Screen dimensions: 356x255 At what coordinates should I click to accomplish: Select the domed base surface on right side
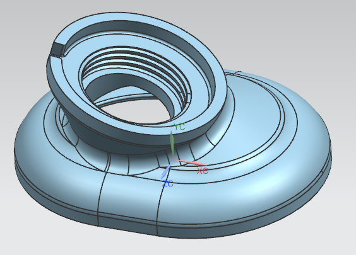click(x=284, y=172)
